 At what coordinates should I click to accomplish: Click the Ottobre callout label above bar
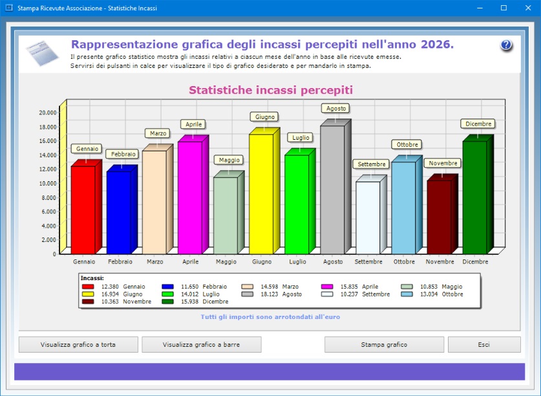pyautogui.click(x=407, y=145)
